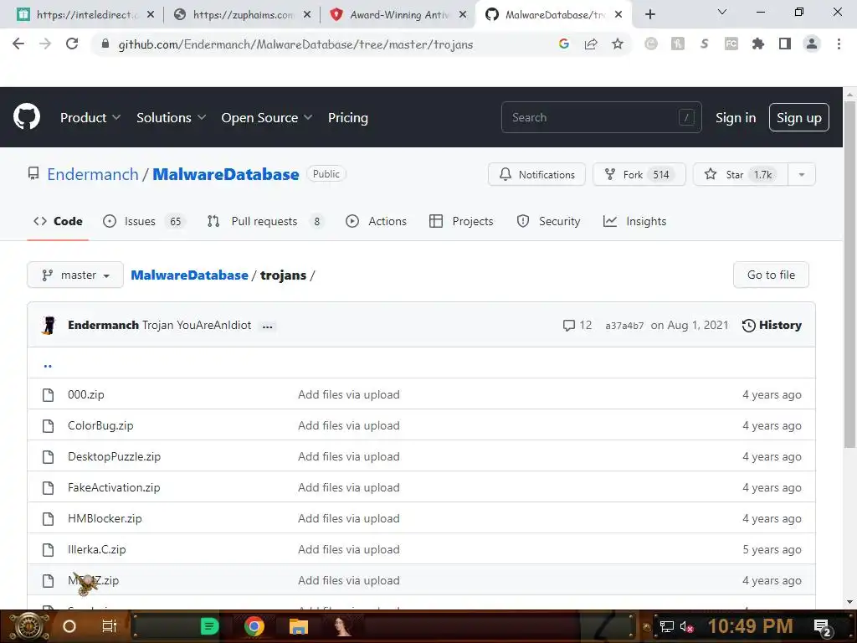857x643 pixels.
Task: Open the master branch selector dropdown
Action: point(75,275)
